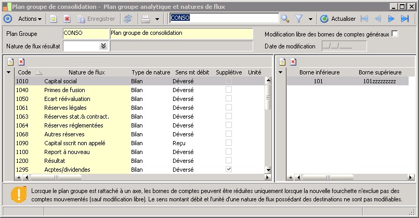The height and width of the screenshot is (218, 419).
Task: Click the print icon in toolbar
Action: pyautogui.click(x=146, y=19)
